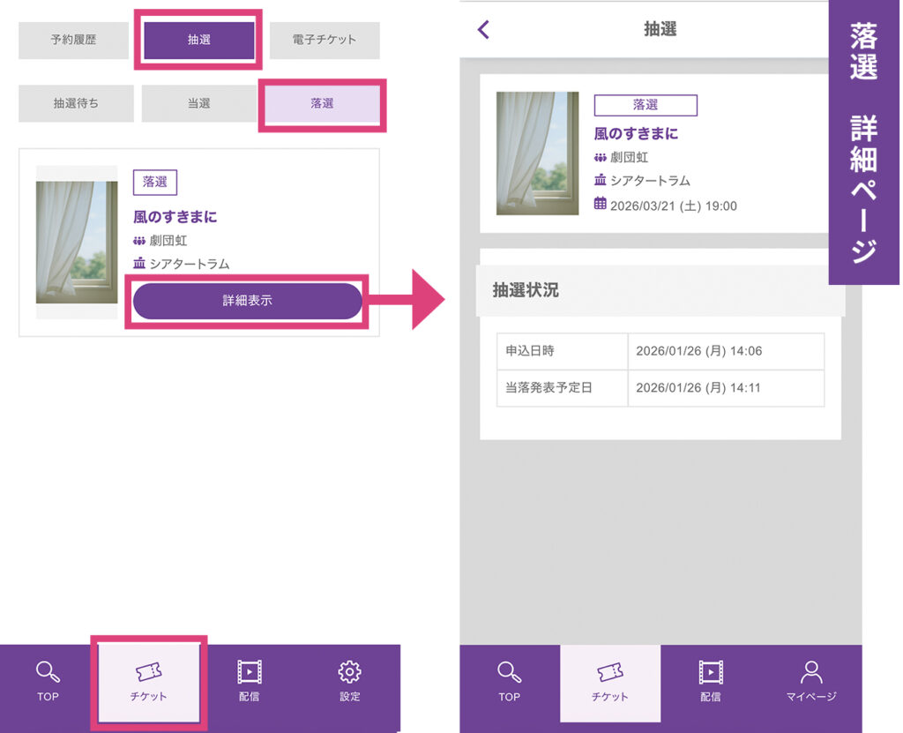Viewport: 903px width, 733px height.
Task: Open the 設定 gear icon
Action: click(350, 673)
